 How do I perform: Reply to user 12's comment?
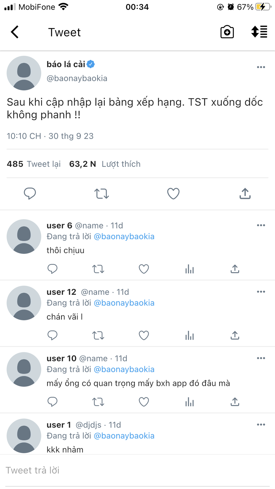point(52,335)
